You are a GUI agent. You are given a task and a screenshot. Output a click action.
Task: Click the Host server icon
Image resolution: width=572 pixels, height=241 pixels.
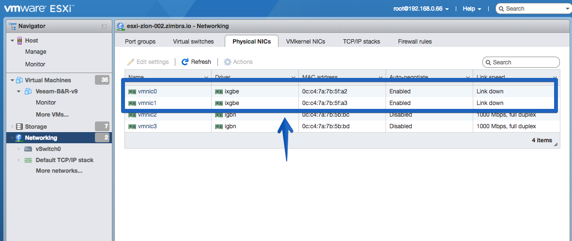20,41
